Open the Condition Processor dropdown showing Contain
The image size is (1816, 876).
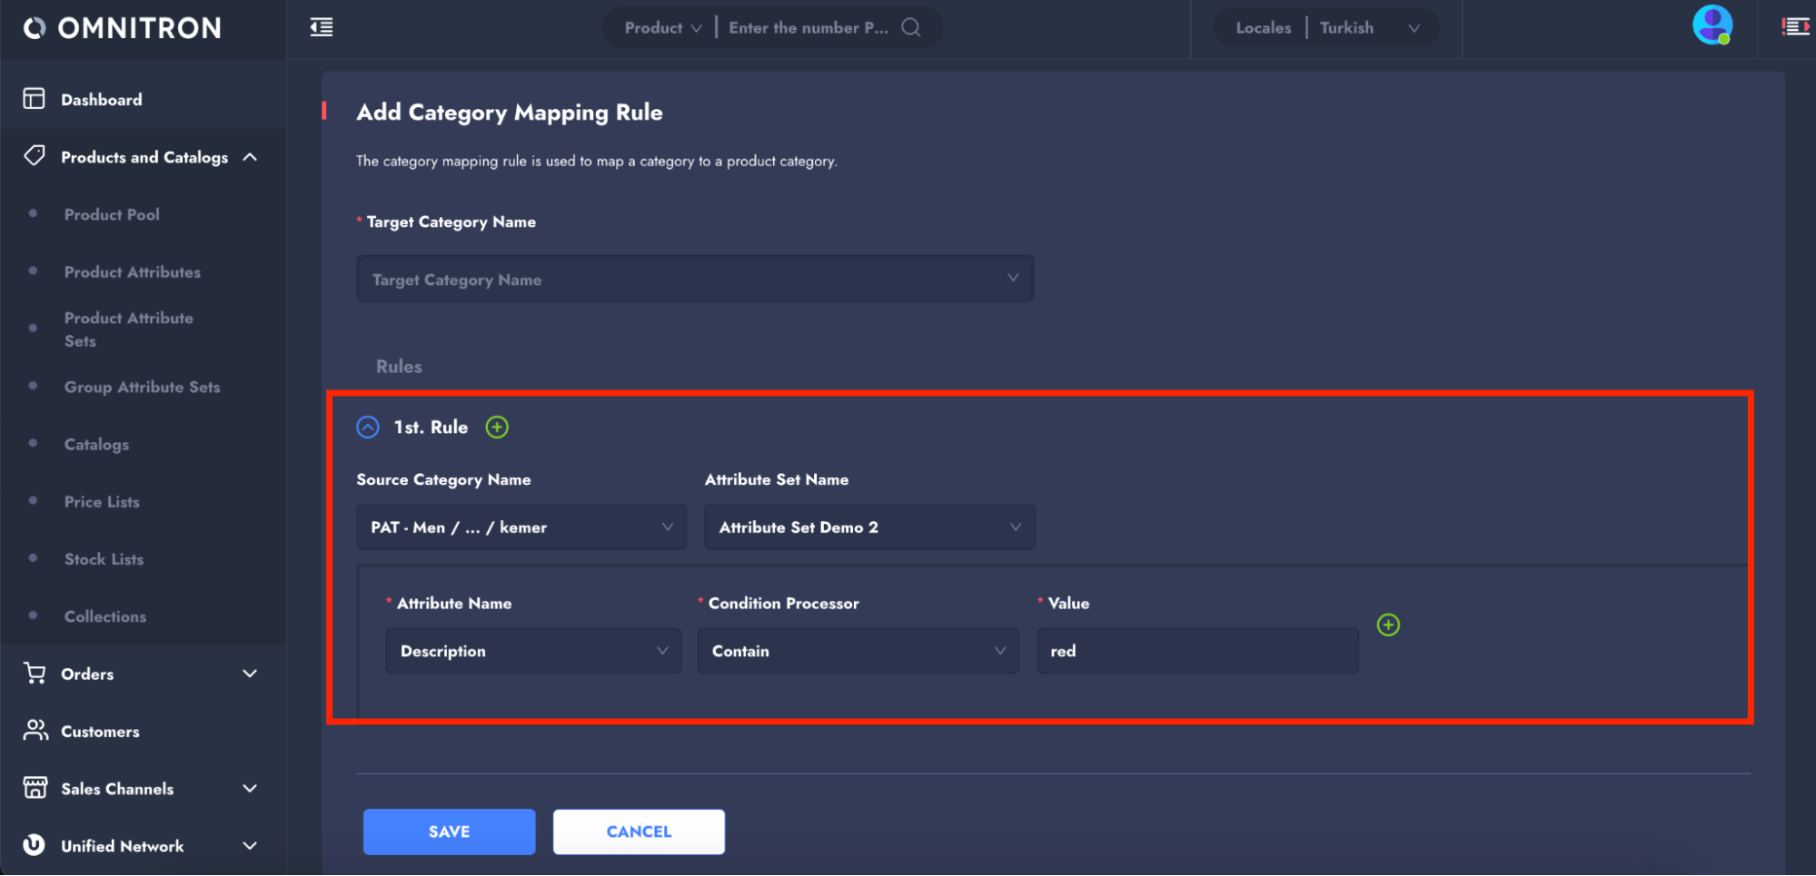(857, 651)
